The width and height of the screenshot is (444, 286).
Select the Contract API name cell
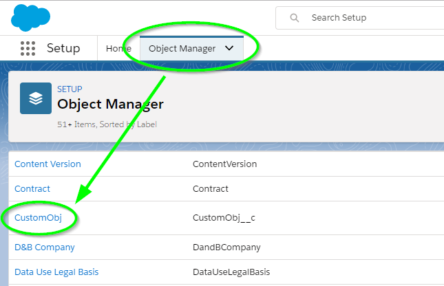[211, 188]
